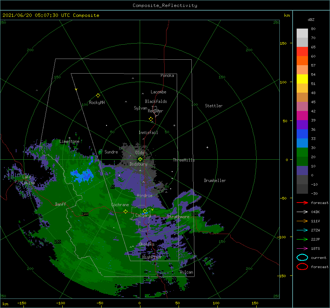This screenshot has height=308, width=330.
Task: Select the Okotoks label
Action: (147, 244)
